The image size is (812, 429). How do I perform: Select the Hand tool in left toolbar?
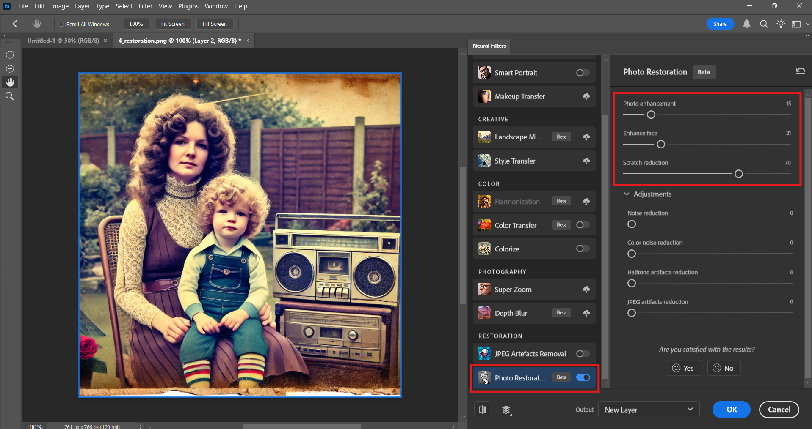click(x=10, y=82)
